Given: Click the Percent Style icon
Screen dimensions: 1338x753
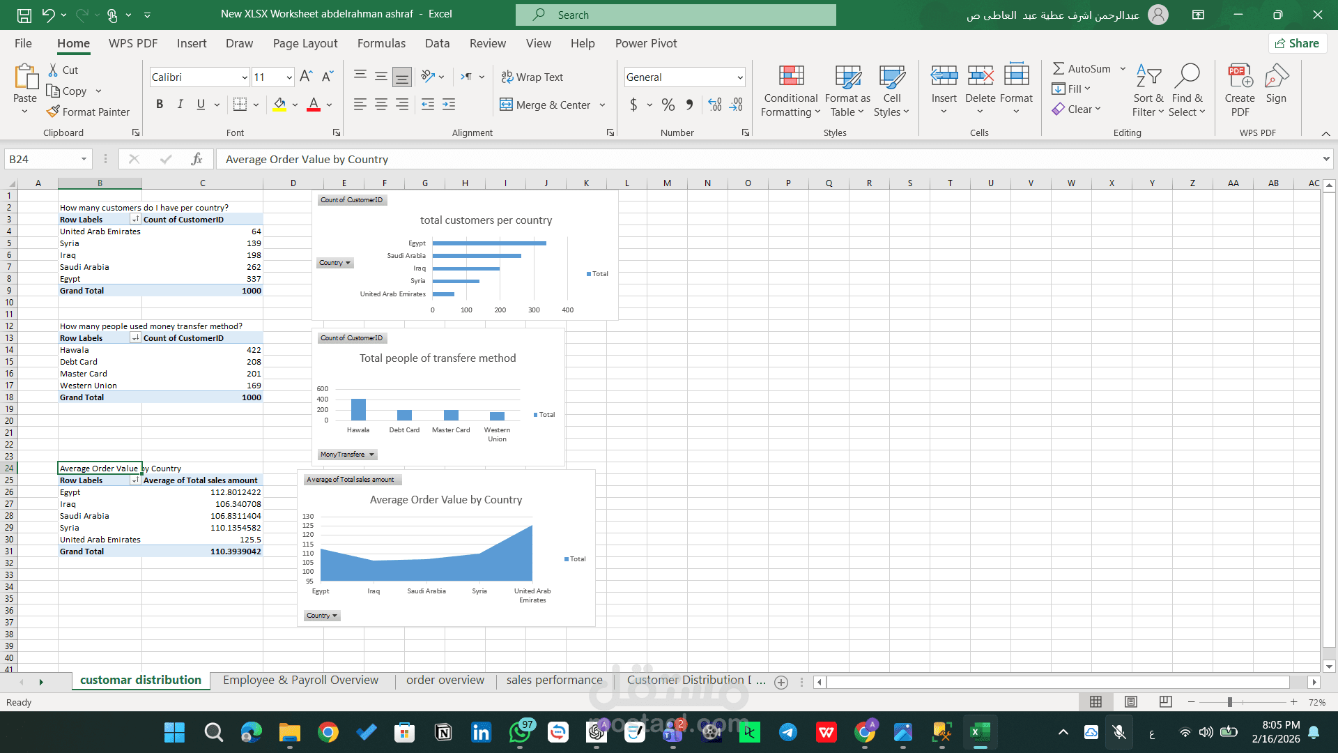Looking at the screenshot, I should tap(668, 105).
